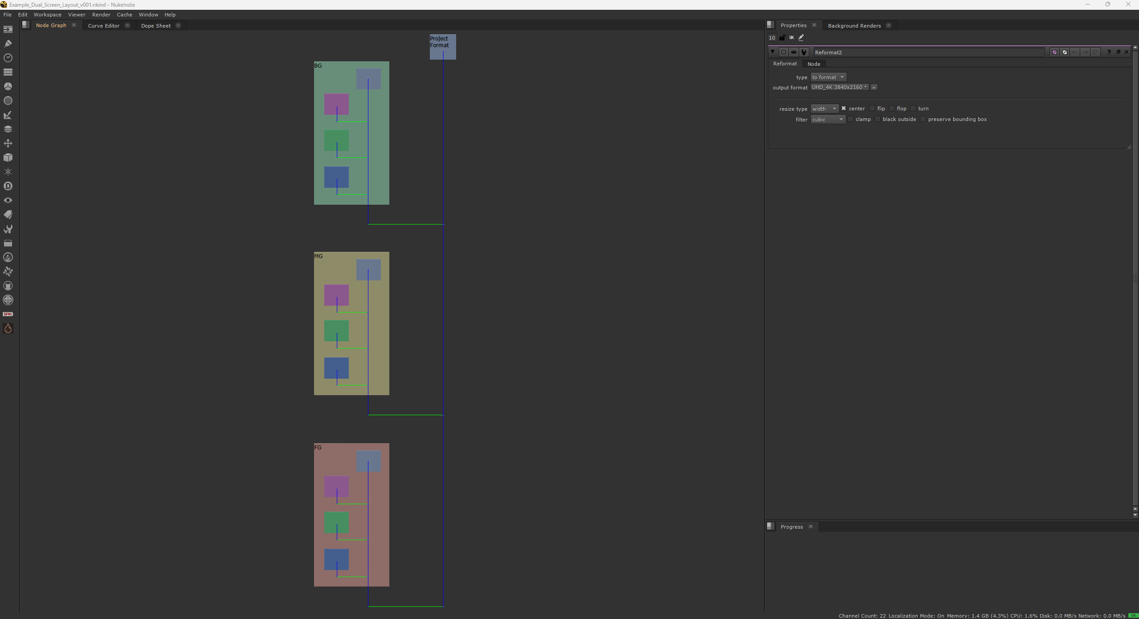Viewport: 1139px width, 619px height.
Task: Switch to the Node tab in properties
Action: pos(813,64)
